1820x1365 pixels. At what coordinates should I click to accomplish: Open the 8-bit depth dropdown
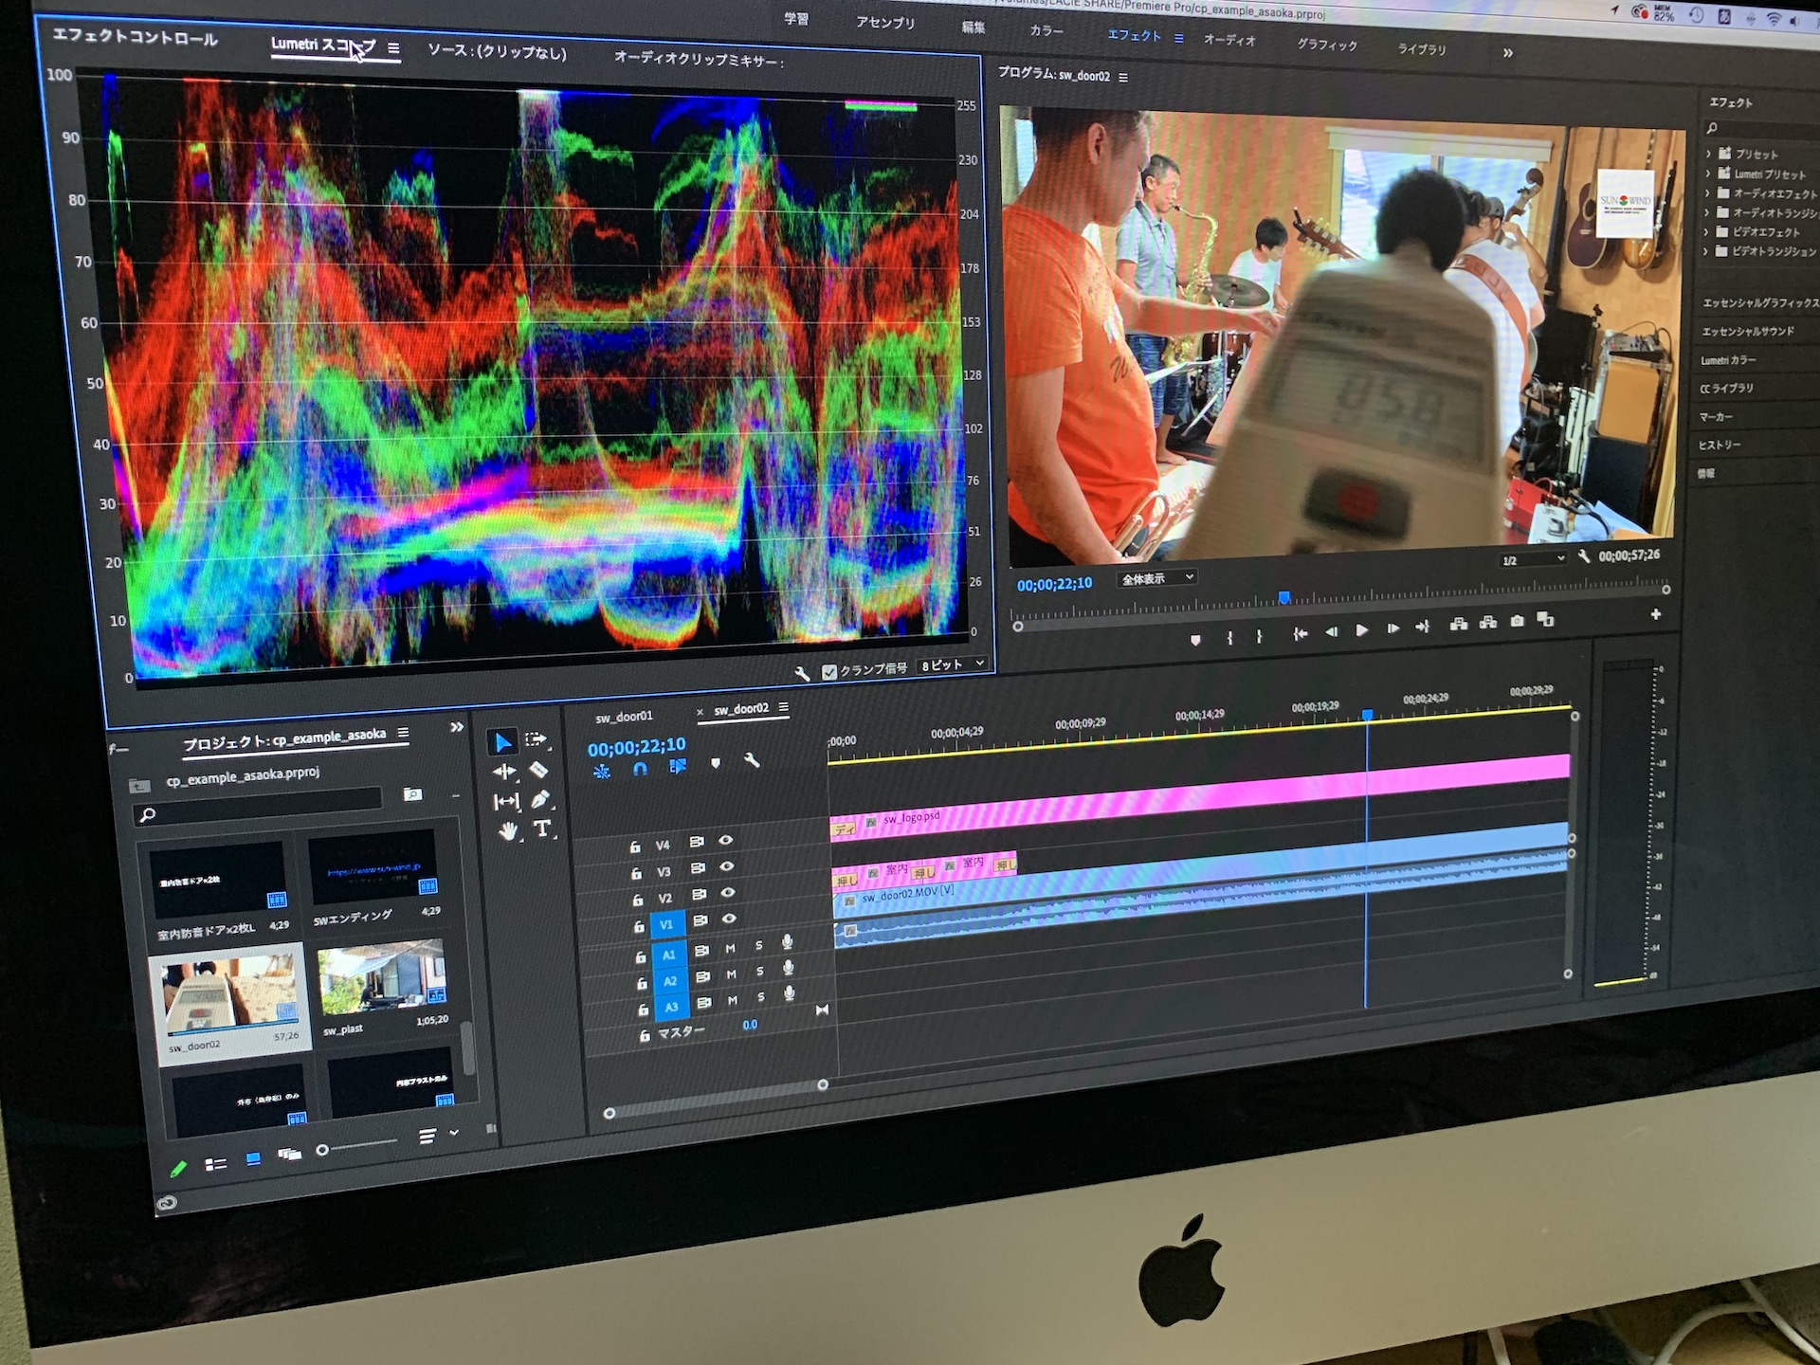(x=954, y=664)
